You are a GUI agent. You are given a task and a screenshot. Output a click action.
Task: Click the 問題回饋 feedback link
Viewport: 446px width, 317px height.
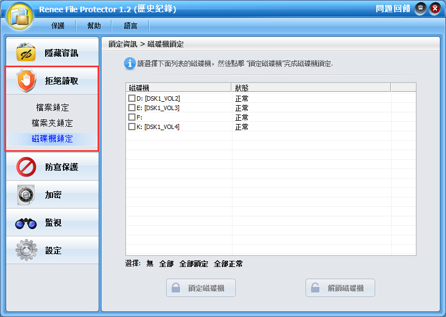(393, 9)
